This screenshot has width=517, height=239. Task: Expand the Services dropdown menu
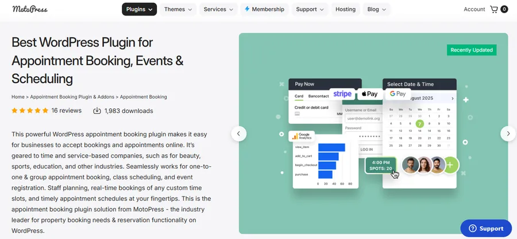pos(218,9)
